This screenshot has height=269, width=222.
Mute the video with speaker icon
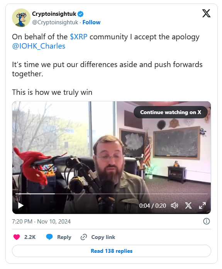click(174, 205)
